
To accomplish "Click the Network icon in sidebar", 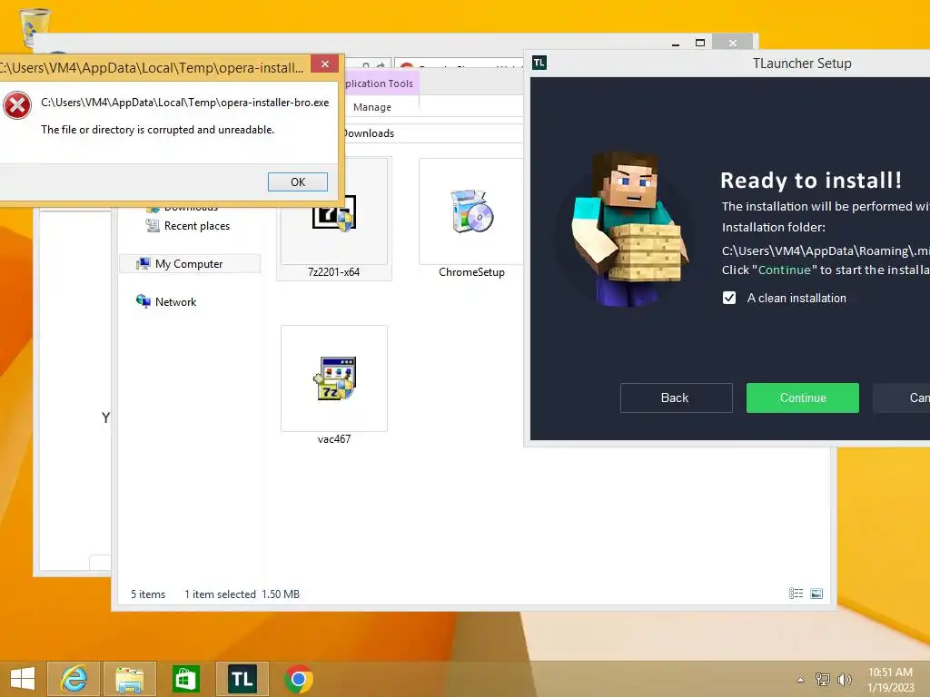I will [143, 301].
